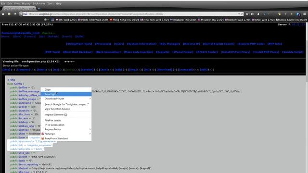Click the 'public $error_reporting' code line
This screenshot has width=308, height=173.
coord(31,164)
